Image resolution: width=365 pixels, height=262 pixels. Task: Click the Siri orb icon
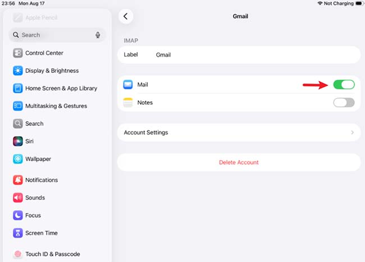click(x=18, y=141)
